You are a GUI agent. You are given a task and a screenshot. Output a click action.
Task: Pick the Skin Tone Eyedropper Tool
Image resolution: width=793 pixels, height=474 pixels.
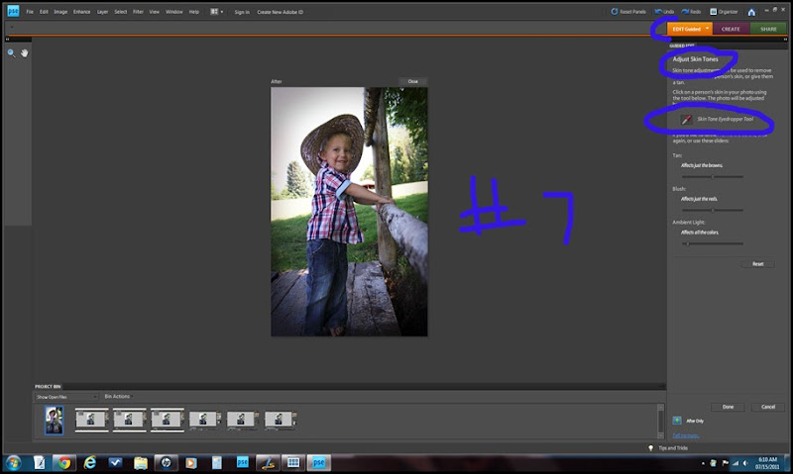(686, 119)
